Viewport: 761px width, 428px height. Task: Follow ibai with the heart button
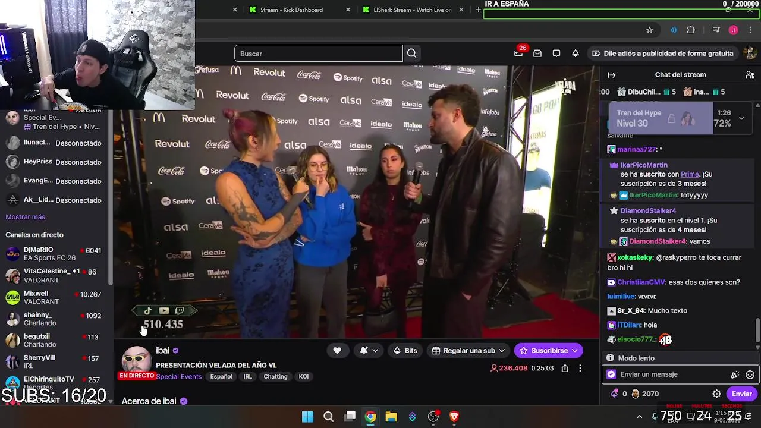pos(337,351)
